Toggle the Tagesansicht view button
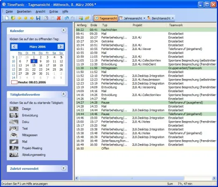Screen dimensions: 218x187 106,18
